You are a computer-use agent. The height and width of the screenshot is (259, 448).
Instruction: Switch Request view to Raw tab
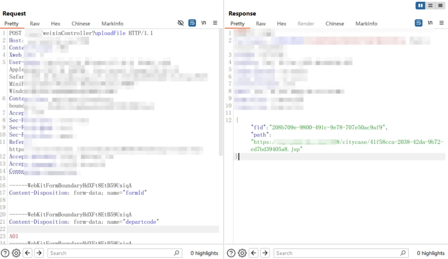(35, 24)
